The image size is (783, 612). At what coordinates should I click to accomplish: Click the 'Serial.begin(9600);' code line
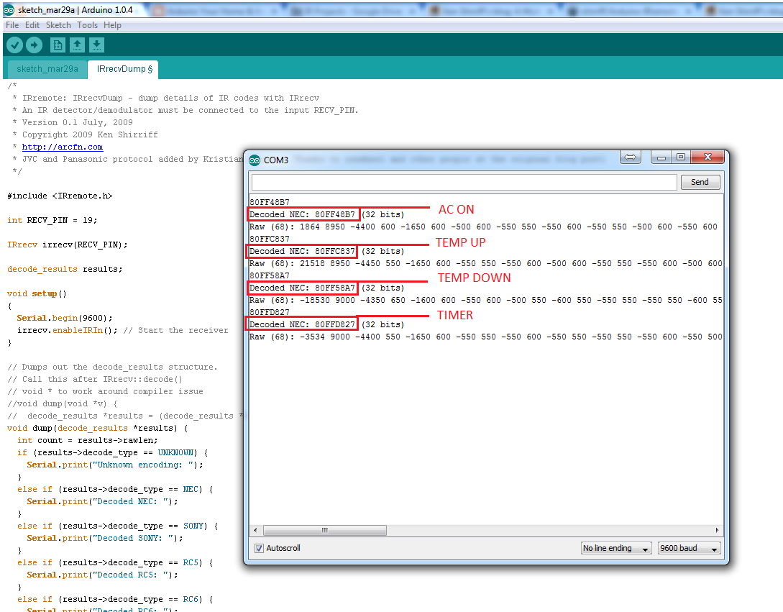click(x=65, y=319)
